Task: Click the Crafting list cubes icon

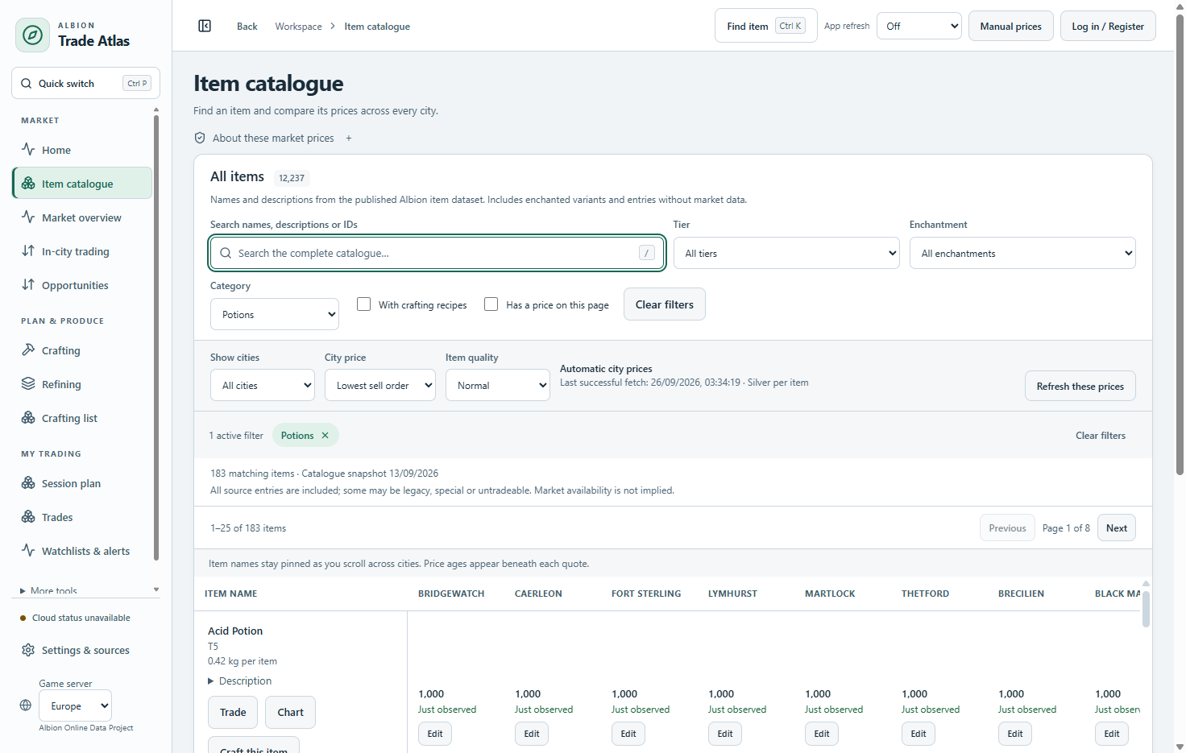Action: click(x=28, y=417)
